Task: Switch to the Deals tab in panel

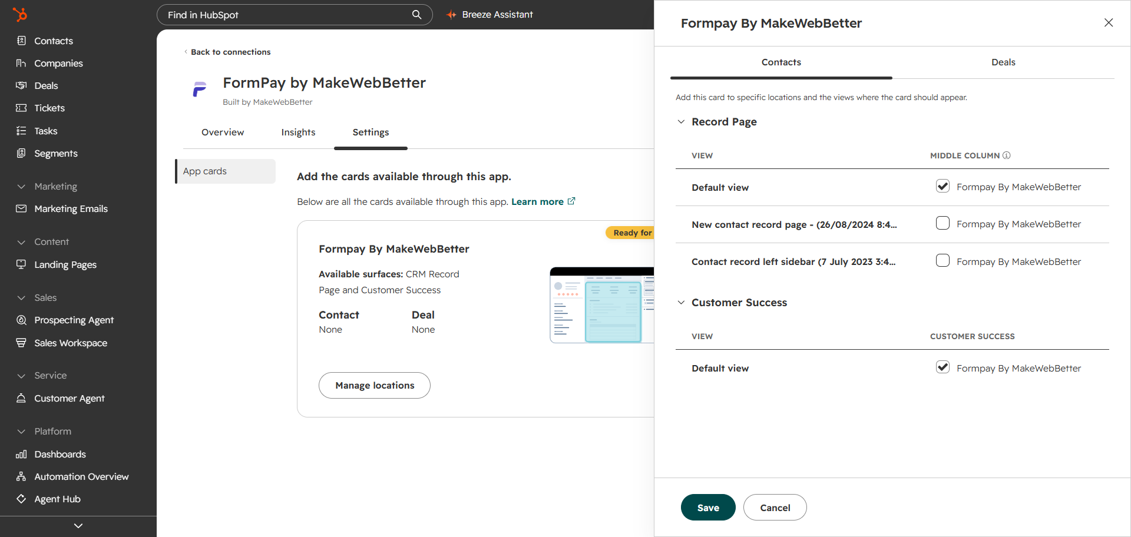Action: [1003, 62]
